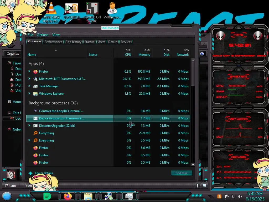This screenshot has width=269, height=202.
Task: Switch to the Services tab
Action: click(x=126, y=42)
